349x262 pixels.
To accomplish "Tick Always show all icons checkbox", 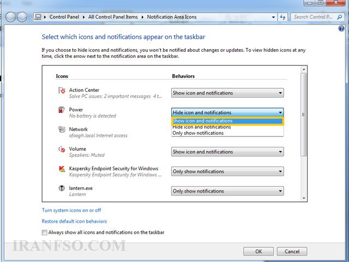I will 44,233.
